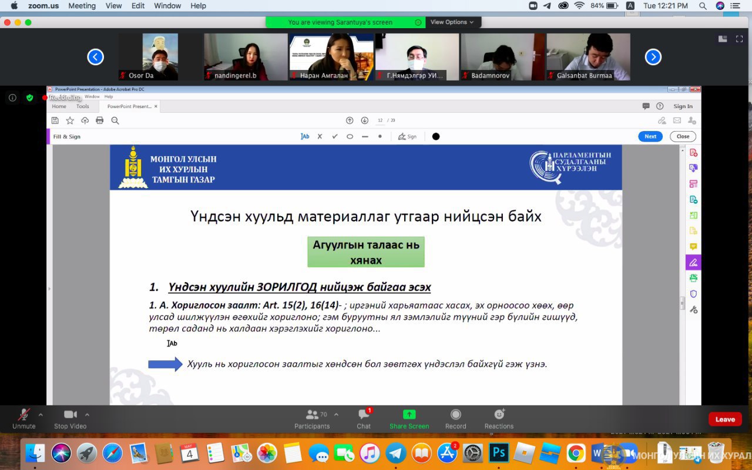
Task: Click the Sign tool in Fill & Sign
Action: (407, 136)
